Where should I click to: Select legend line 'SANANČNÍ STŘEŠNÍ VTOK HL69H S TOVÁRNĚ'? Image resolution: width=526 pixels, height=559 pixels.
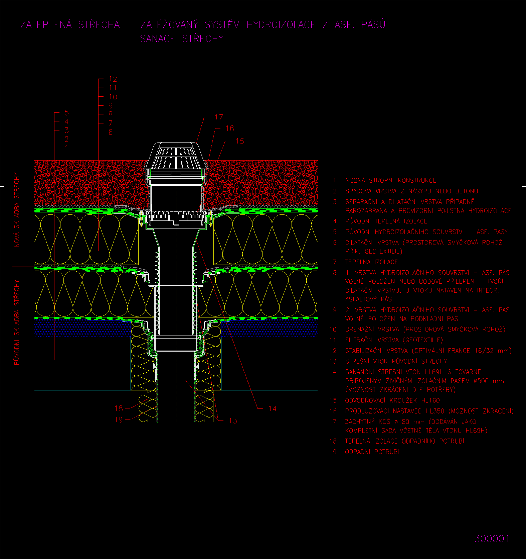coord(413,372)
